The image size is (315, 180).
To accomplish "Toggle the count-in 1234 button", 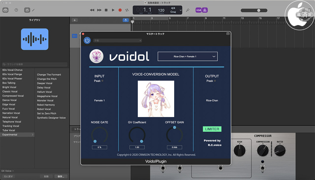I will tap(198, 10).
